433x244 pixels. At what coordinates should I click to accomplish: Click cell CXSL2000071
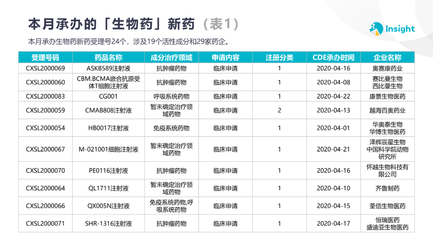tap(45, 224)
